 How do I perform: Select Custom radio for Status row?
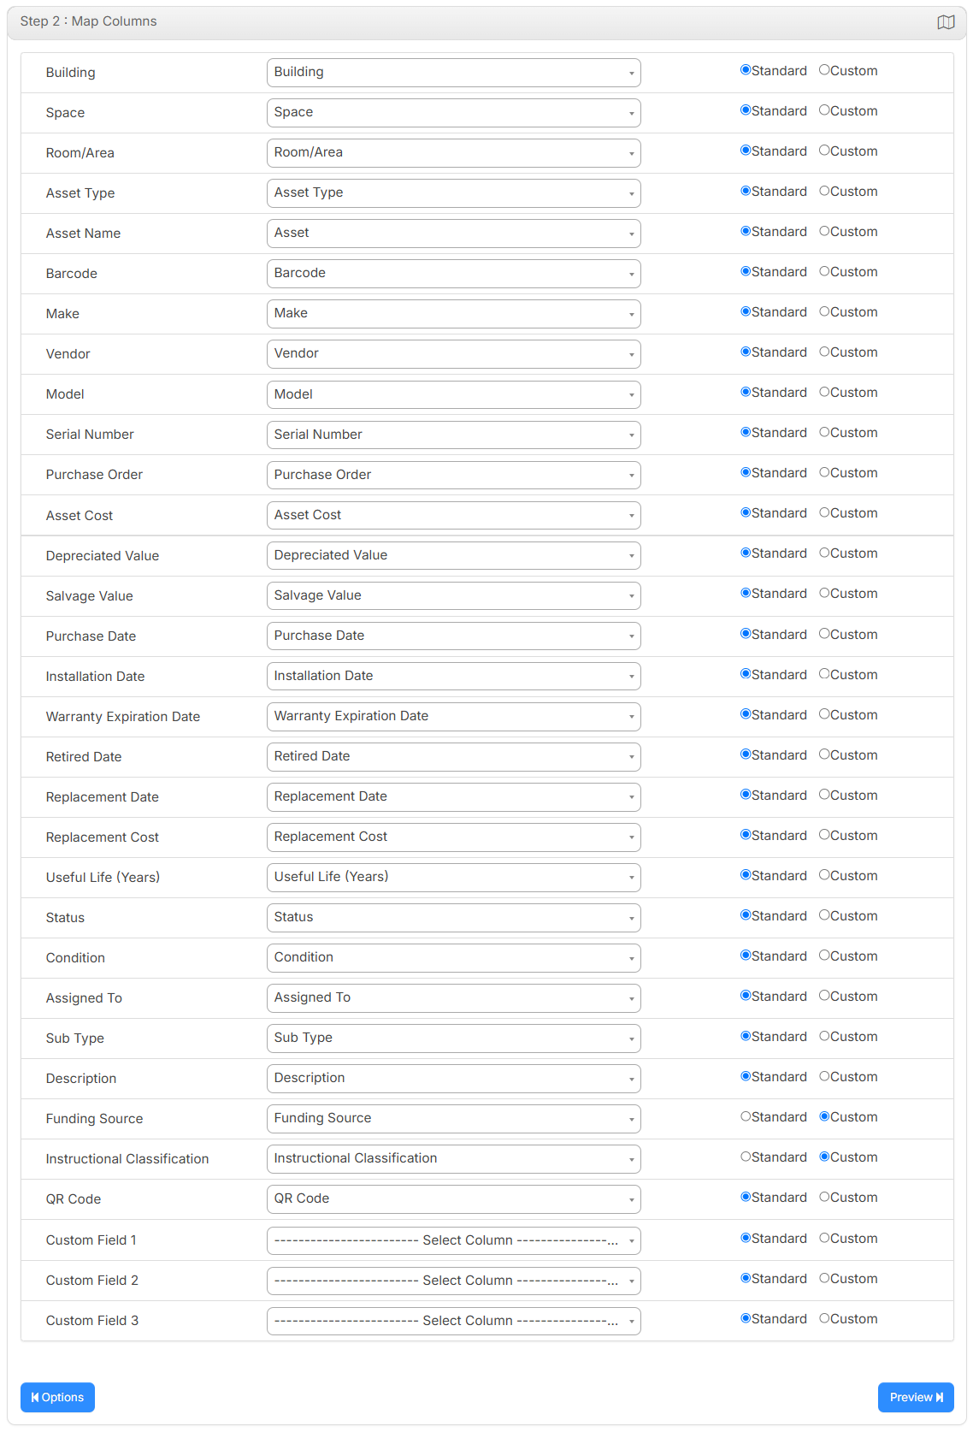824,915
